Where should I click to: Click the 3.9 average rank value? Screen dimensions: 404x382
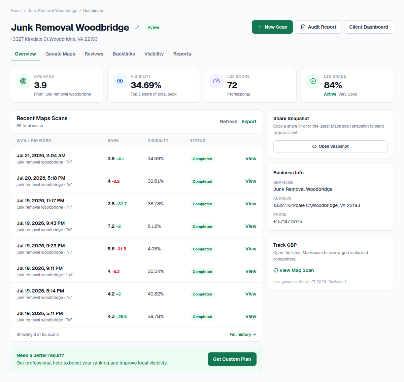(40, 85)
